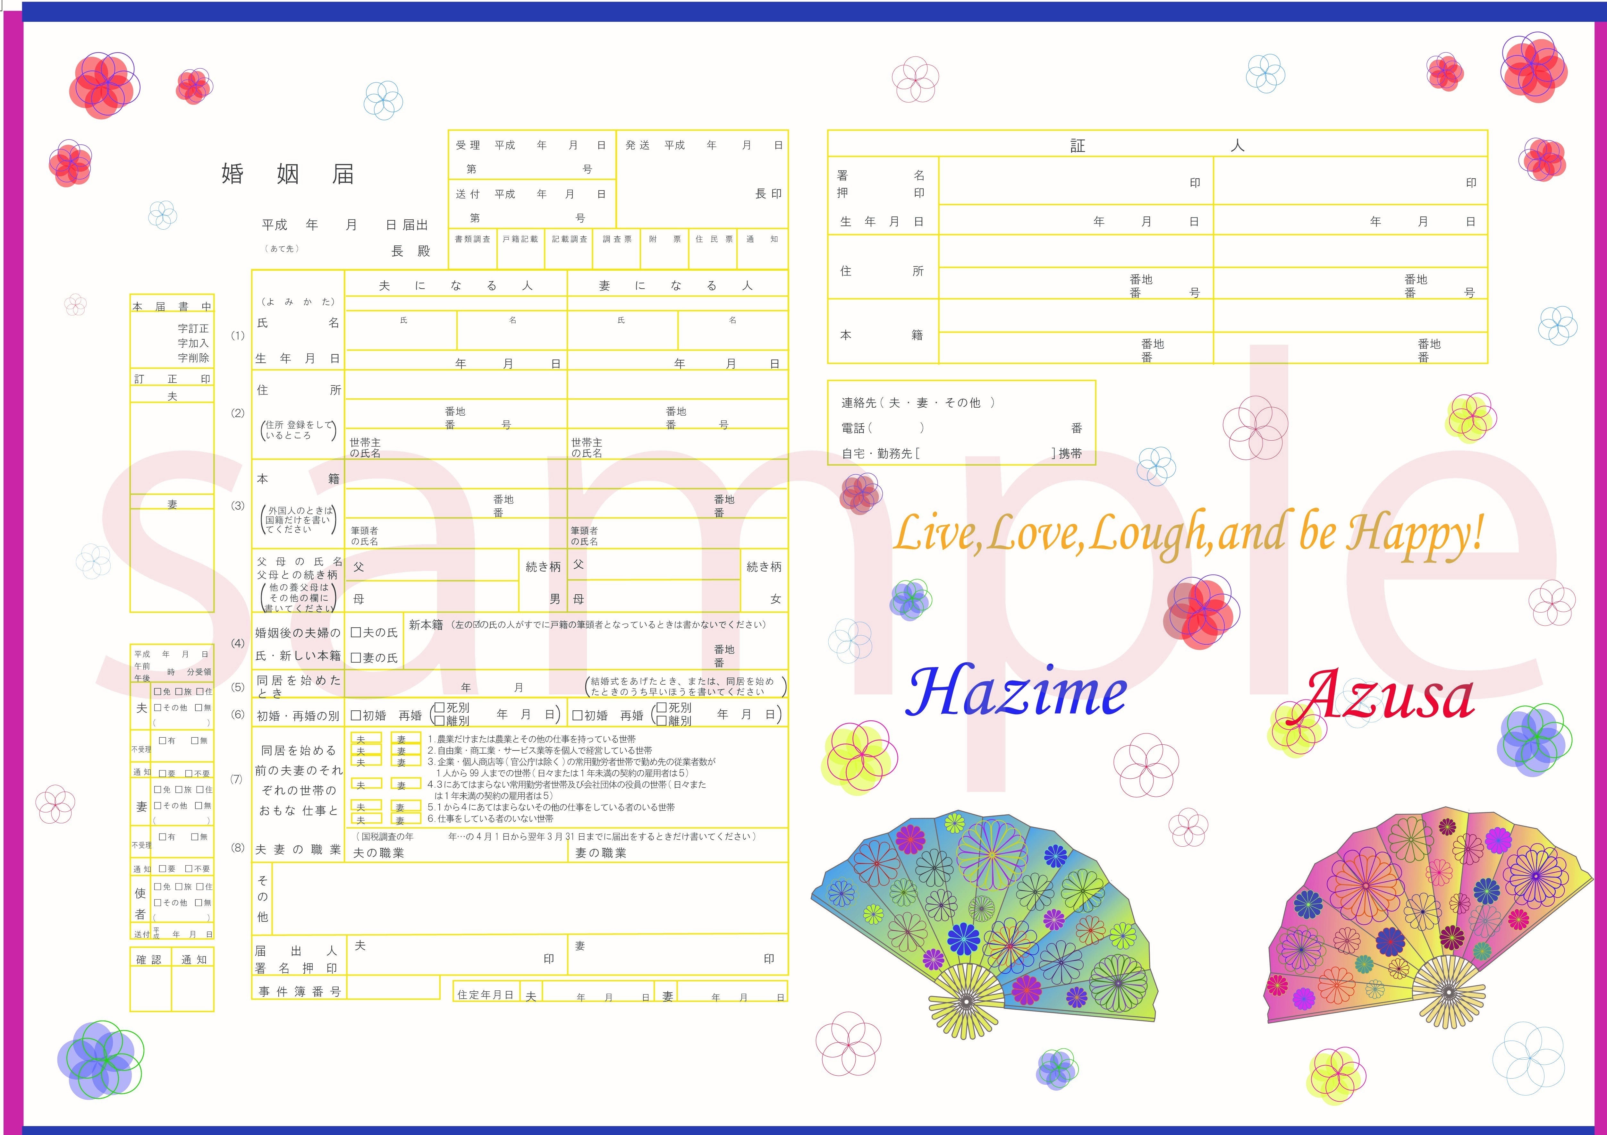Click the 事件簿番号 label
The width and height of the screenshot is (1607, 1135).
coord(300,992)
